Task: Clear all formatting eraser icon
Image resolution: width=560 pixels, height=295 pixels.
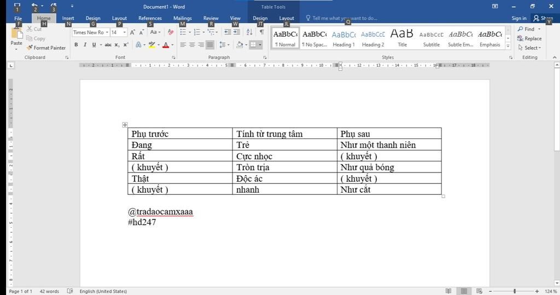Action: click(171, 32)
